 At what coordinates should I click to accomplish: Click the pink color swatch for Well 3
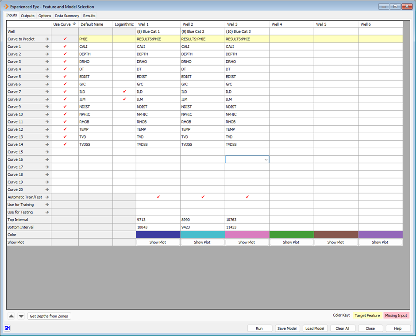click(x=247, y=235)
